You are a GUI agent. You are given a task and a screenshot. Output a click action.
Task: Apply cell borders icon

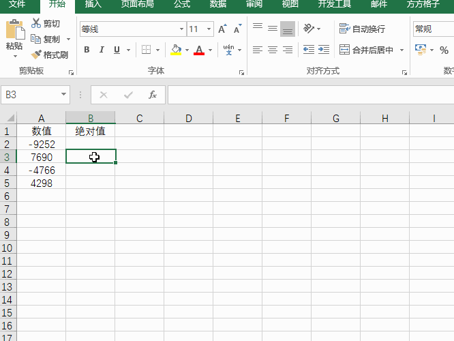click(146, 50)
